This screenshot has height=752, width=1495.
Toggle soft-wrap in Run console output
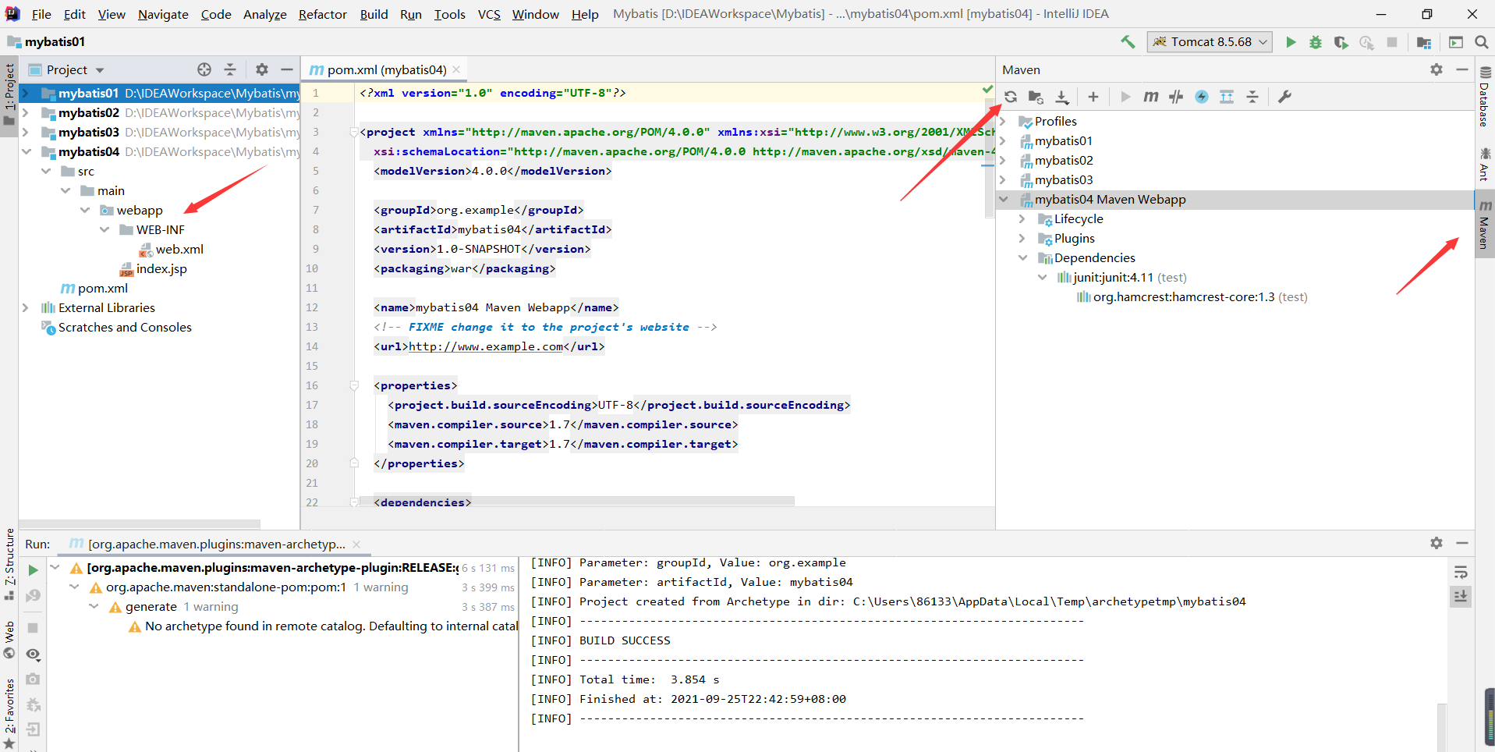(1461, 573)
